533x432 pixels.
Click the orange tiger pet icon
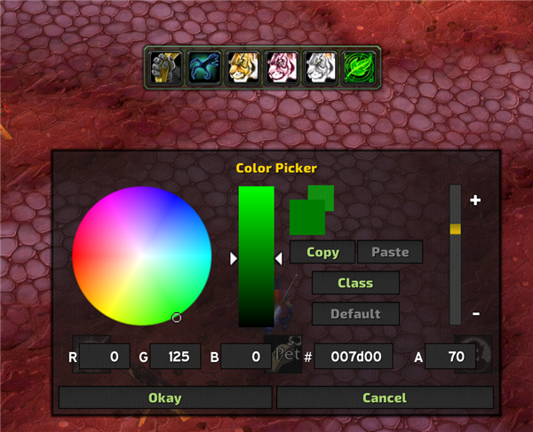click(x=243, y=67)
